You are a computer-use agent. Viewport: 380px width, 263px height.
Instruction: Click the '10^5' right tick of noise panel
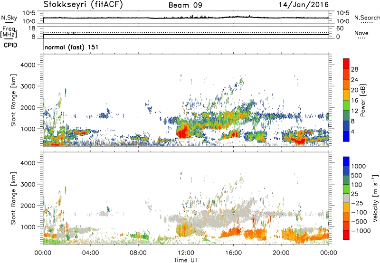[342, 13]
